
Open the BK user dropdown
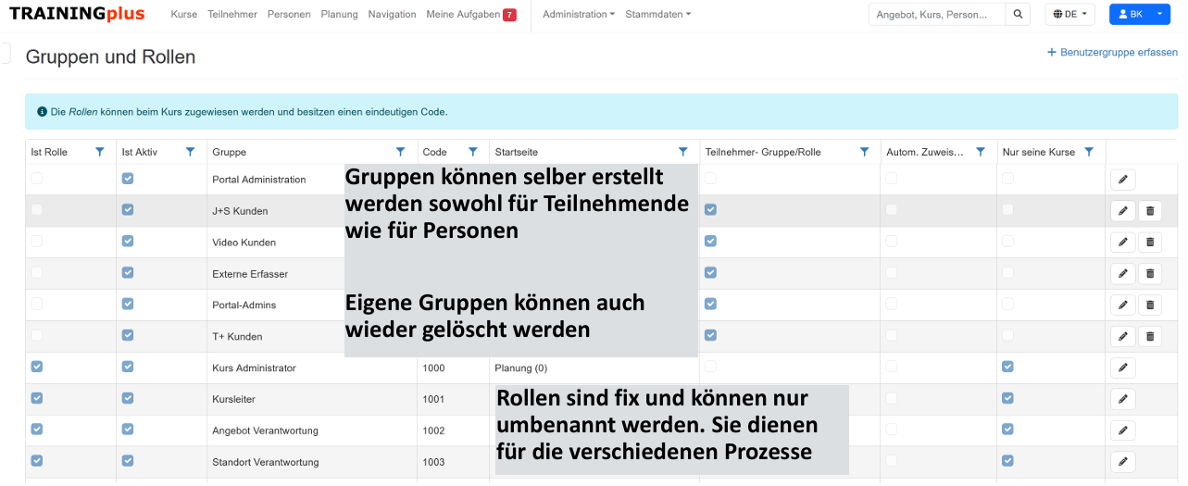[x=1142, y=14]
